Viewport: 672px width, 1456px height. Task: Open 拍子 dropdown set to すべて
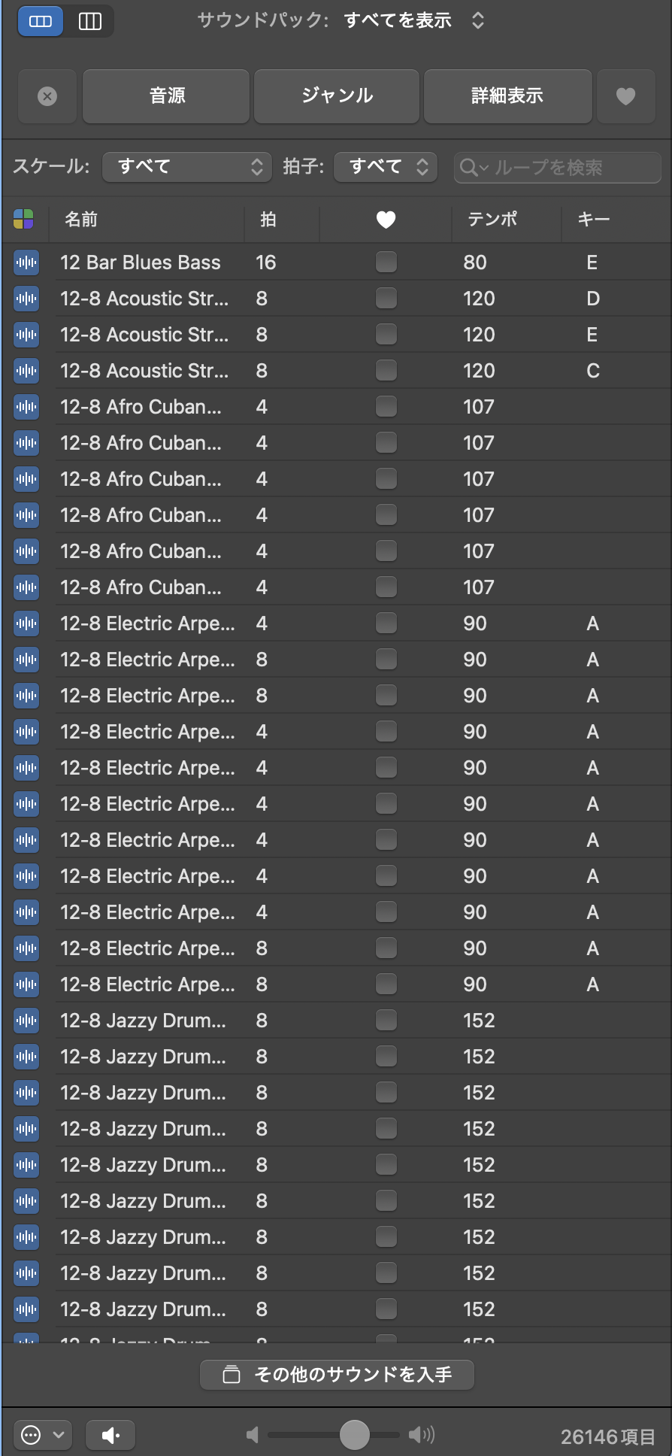coord(386,167)
